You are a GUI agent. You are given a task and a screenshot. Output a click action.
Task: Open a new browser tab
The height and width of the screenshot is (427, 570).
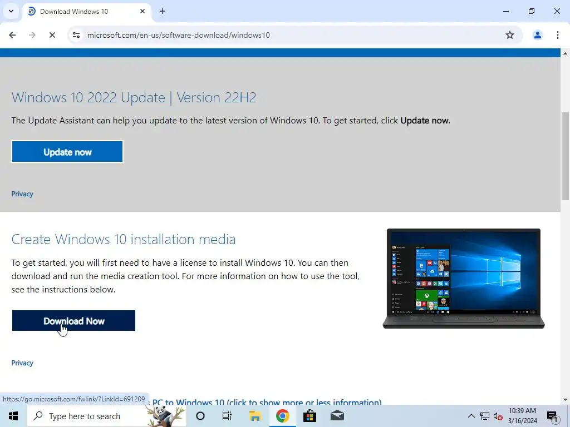click(163, 11)
